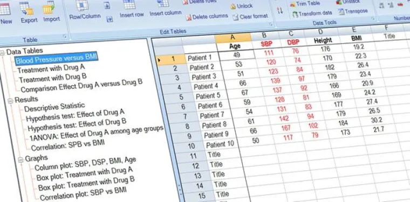Click Height cell with value 184
This screenshot has height=202, width=410.
343,123
